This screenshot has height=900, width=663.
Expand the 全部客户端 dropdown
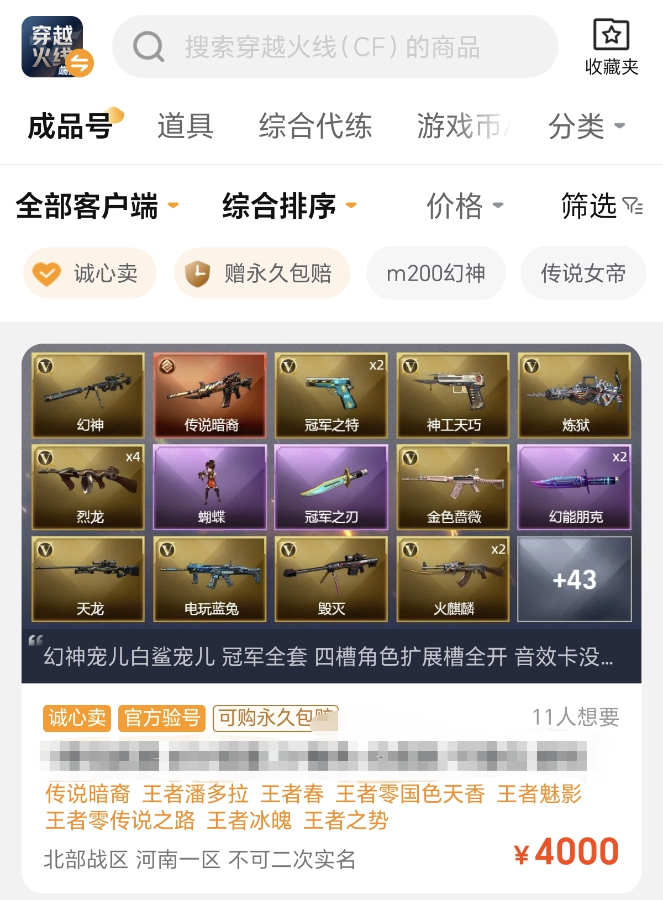click(97, 206)
